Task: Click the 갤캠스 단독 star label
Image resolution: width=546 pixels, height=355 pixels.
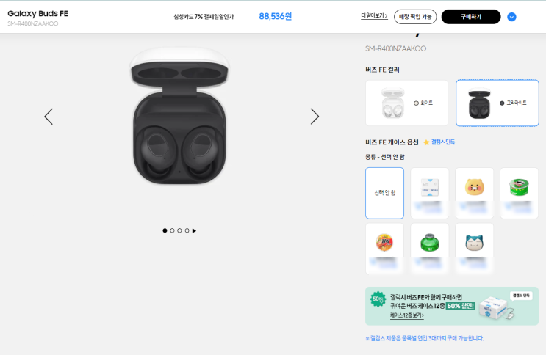Action: tap(439, 142)
